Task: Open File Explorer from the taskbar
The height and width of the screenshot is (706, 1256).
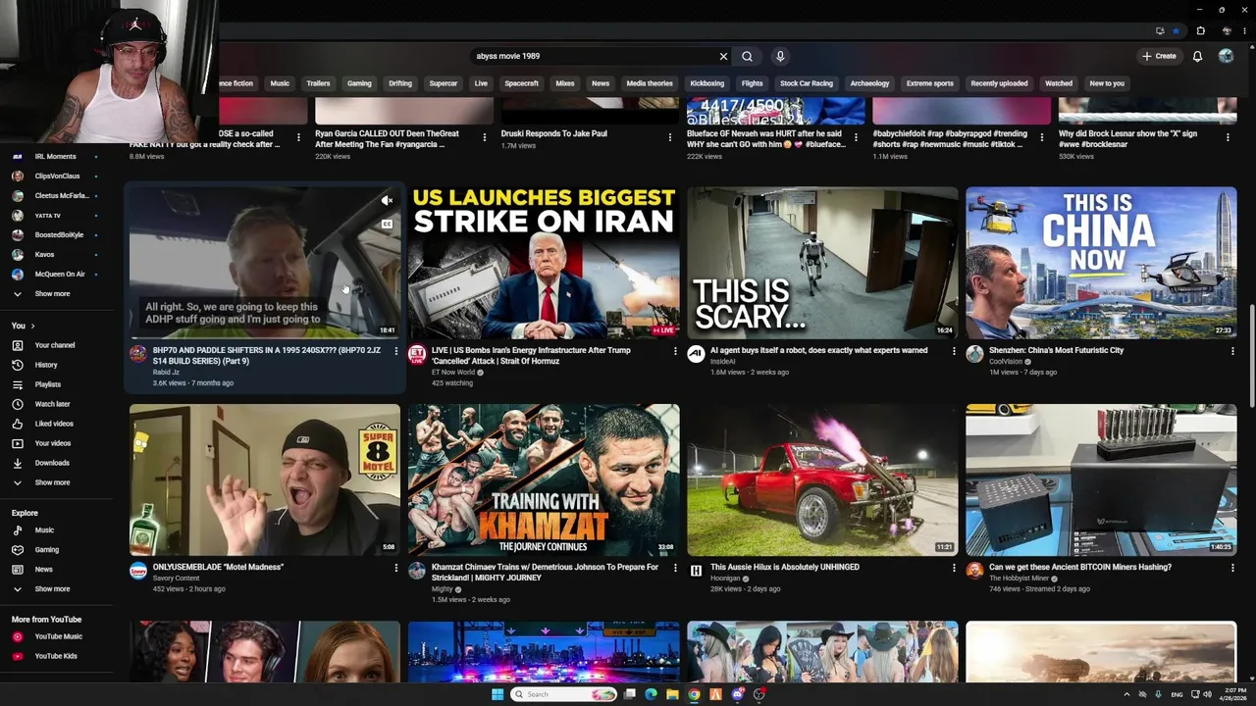Action: click(x=672, y=694)
